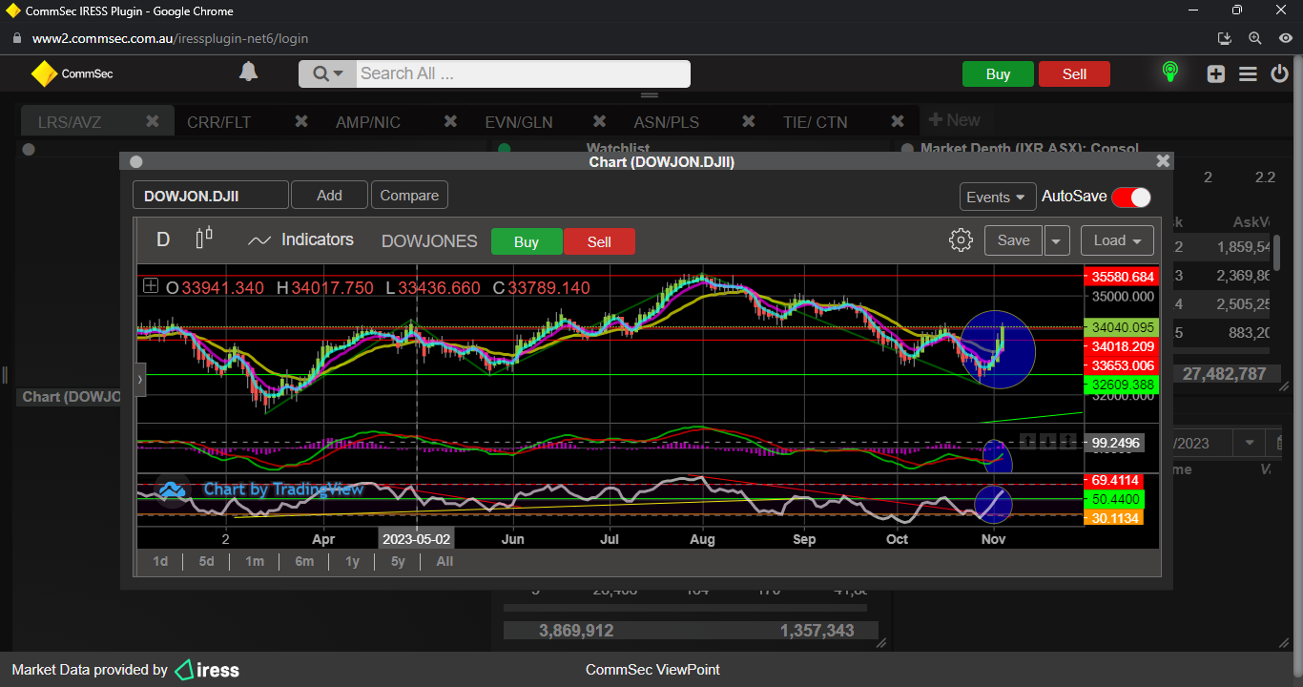The height and width of the screenshot is (687, 1303).
Task: Close the Chart (DOWJON.DJII) window
Action: (1163, 161)
